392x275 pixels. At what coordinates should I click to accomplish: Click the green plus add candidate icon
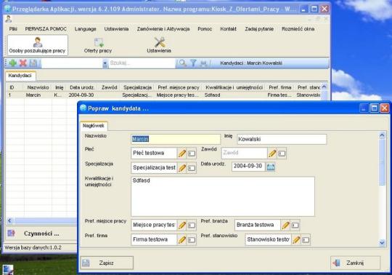click(x=13, y=63)
